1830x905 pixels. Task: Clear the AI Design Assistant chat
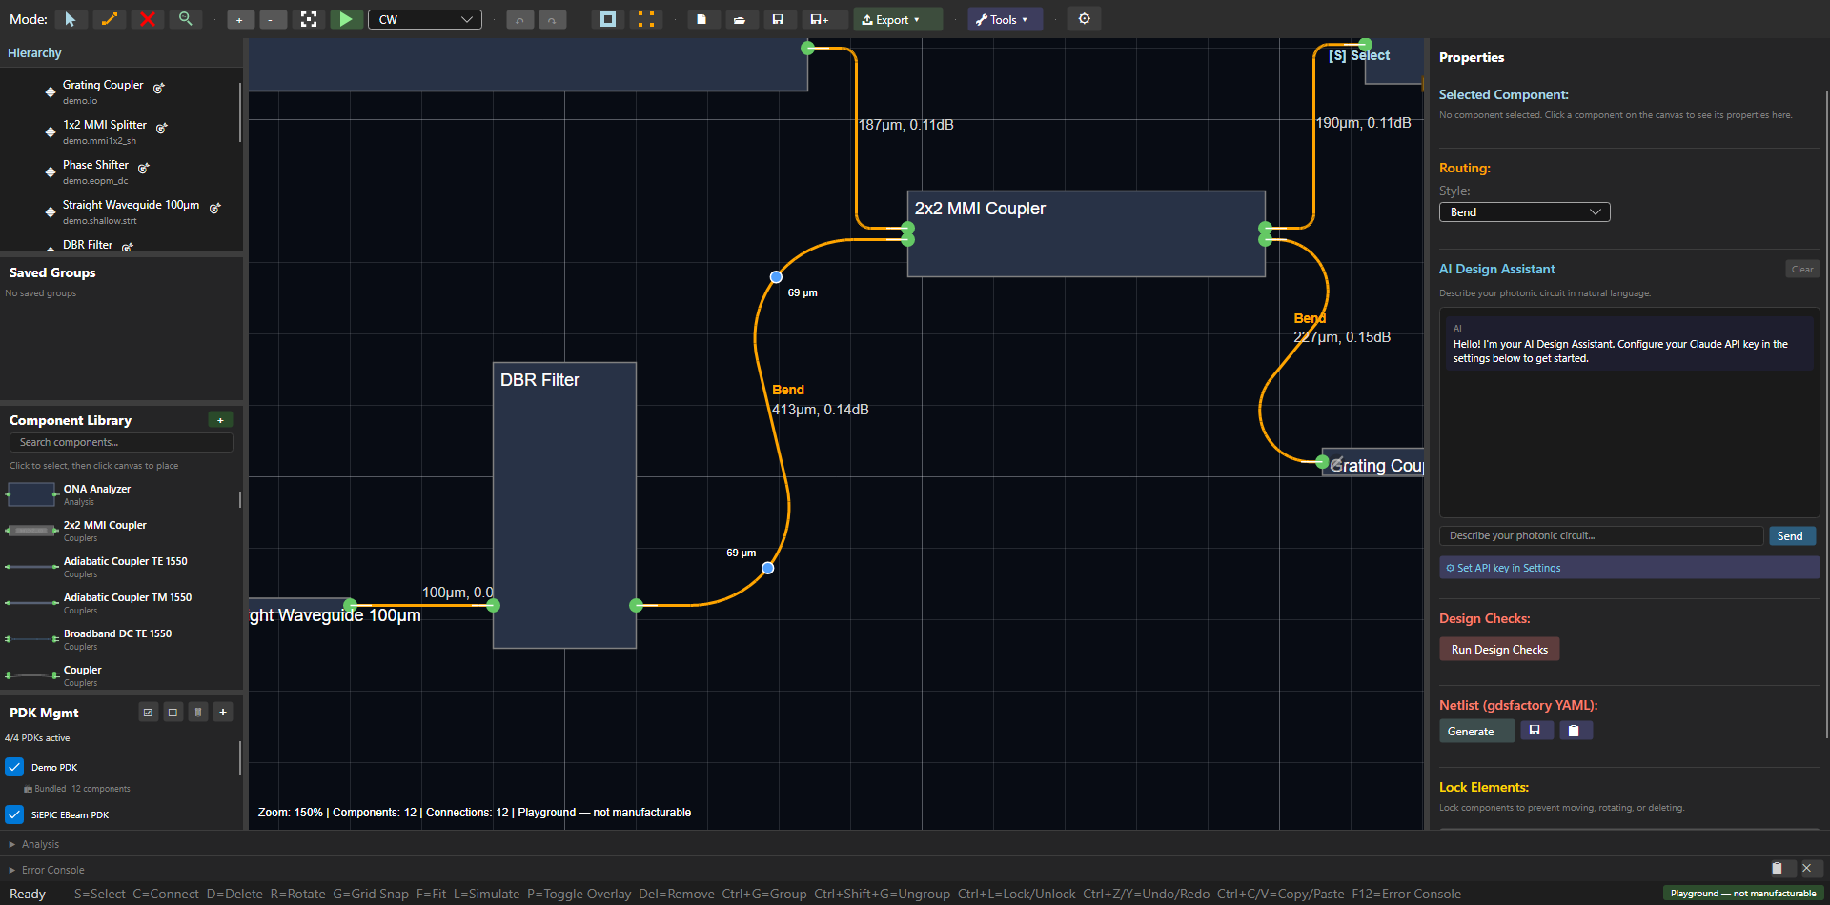1802,270
